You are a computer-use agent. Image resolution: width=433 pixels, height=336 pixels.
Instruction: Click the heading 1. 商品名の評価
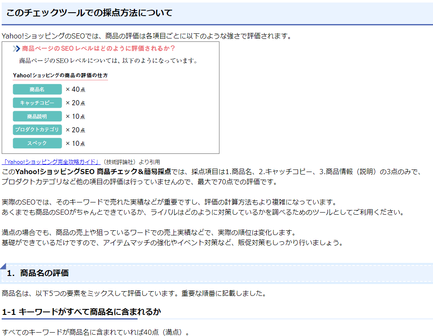point(38,273)
